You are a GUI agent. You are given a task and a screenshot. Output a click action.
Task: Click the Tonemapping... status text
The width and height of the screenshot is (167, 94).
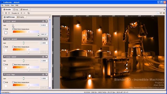point(5,92)
